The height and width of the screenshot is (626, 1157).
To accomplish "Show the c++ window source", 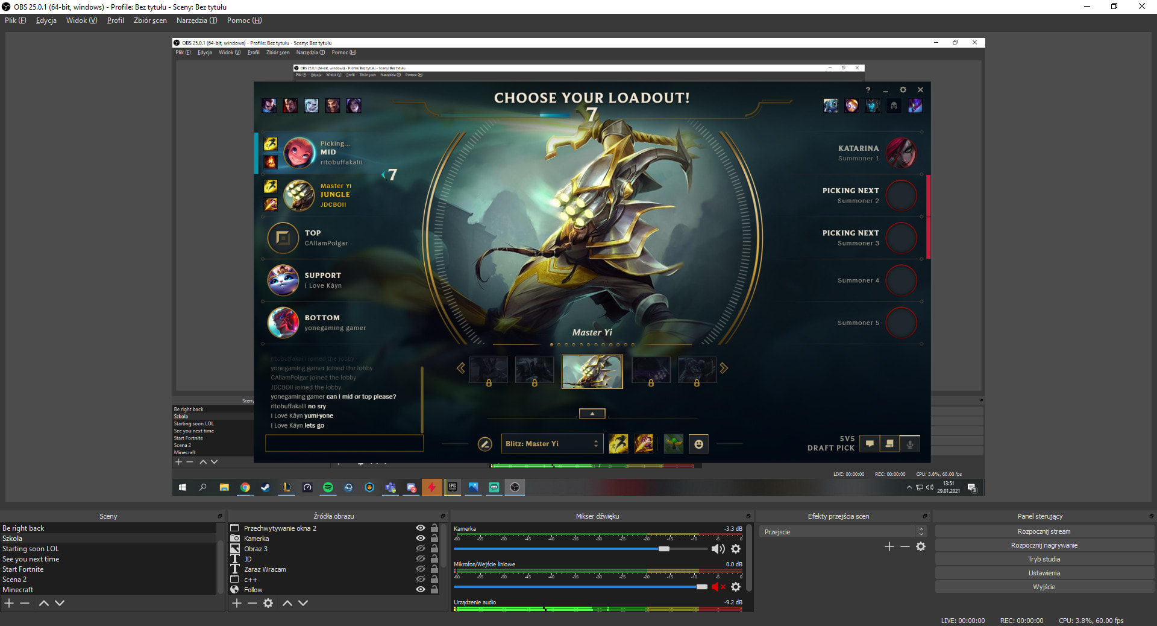I will [x=421, y=580].
